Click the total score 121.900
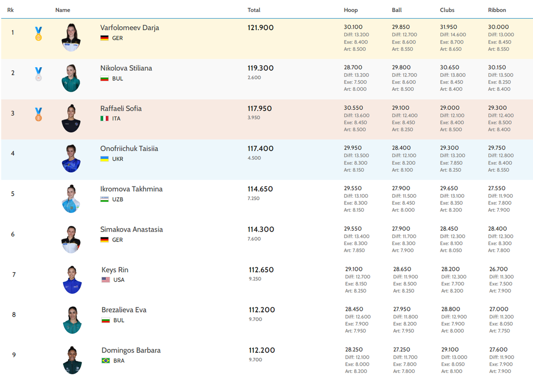The height and width of the screenshot is (382, 533). (261, 28)
